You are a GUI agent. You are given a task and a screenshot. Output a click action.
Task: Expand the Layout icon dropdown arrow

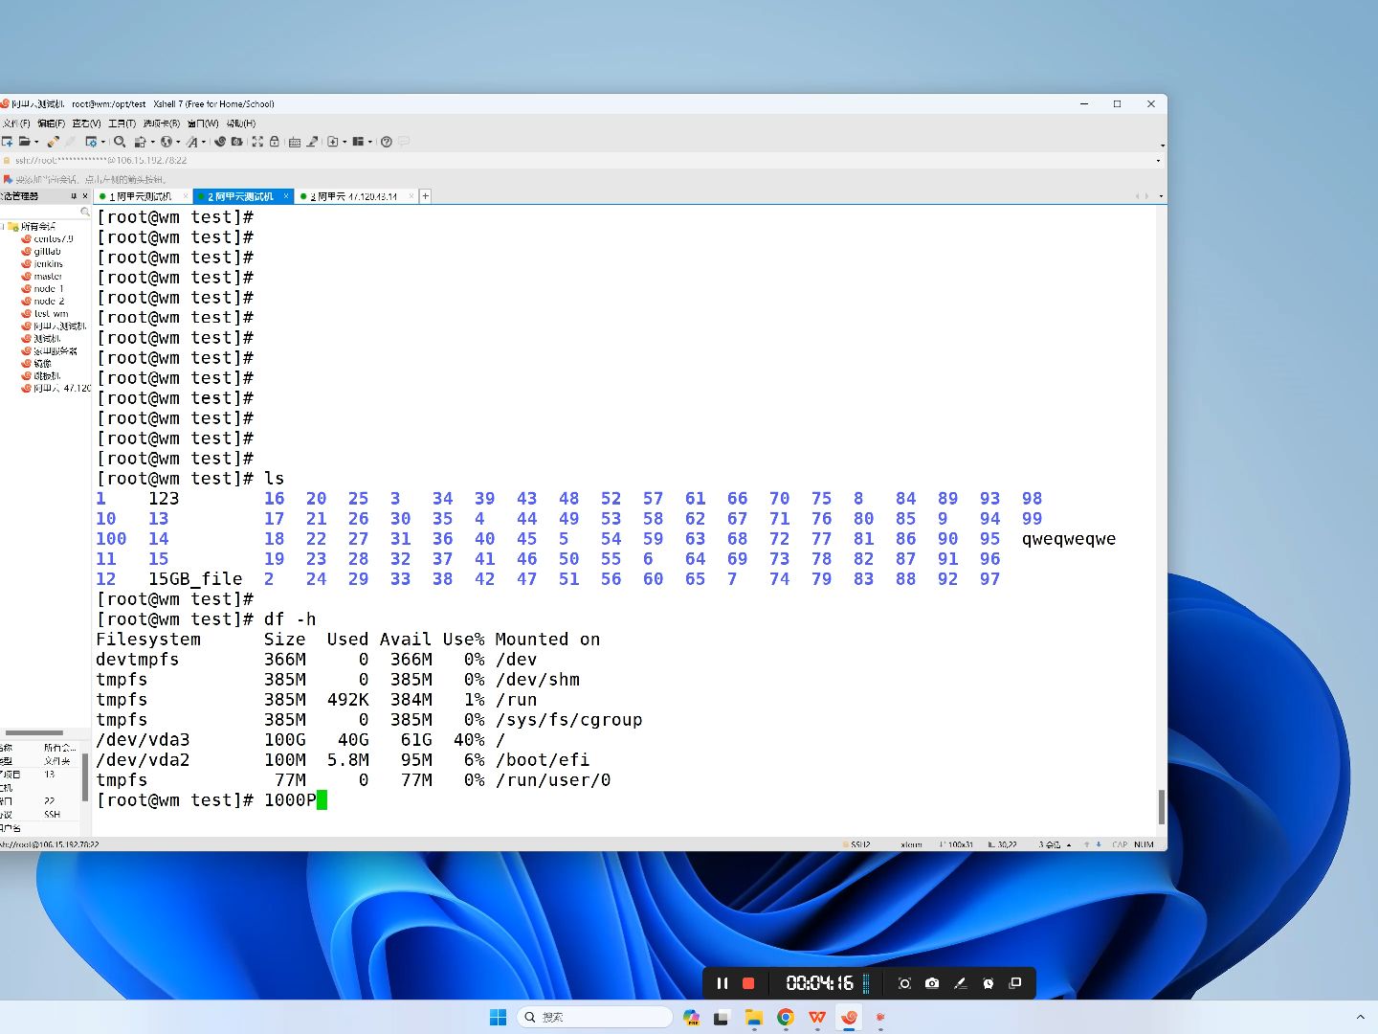click(370, 142)
